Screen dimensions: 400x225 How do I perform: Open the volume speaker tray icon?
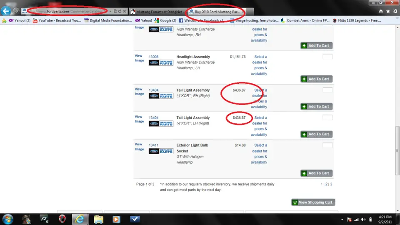point(363,220)
